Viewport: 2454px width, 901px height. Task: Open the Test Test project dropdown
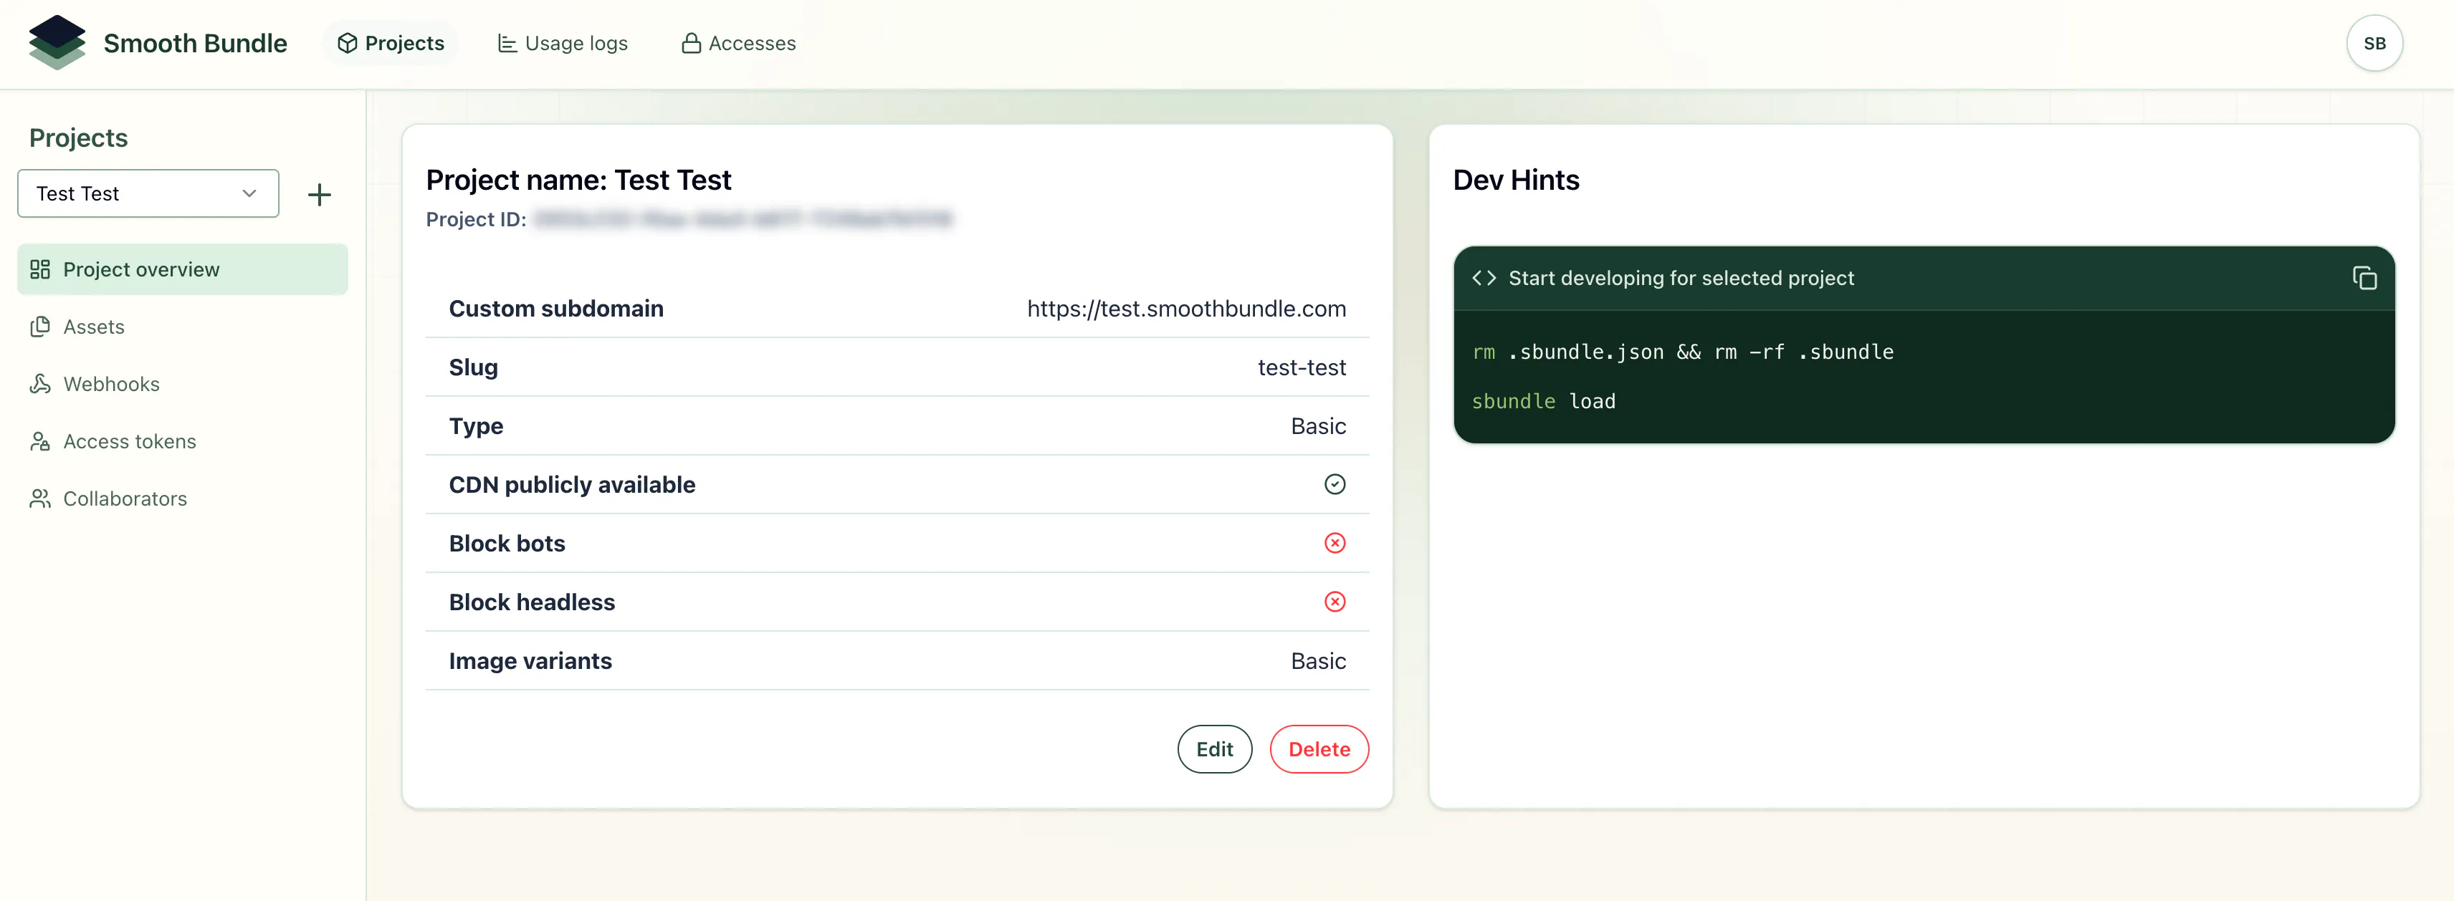coord(148,193)
